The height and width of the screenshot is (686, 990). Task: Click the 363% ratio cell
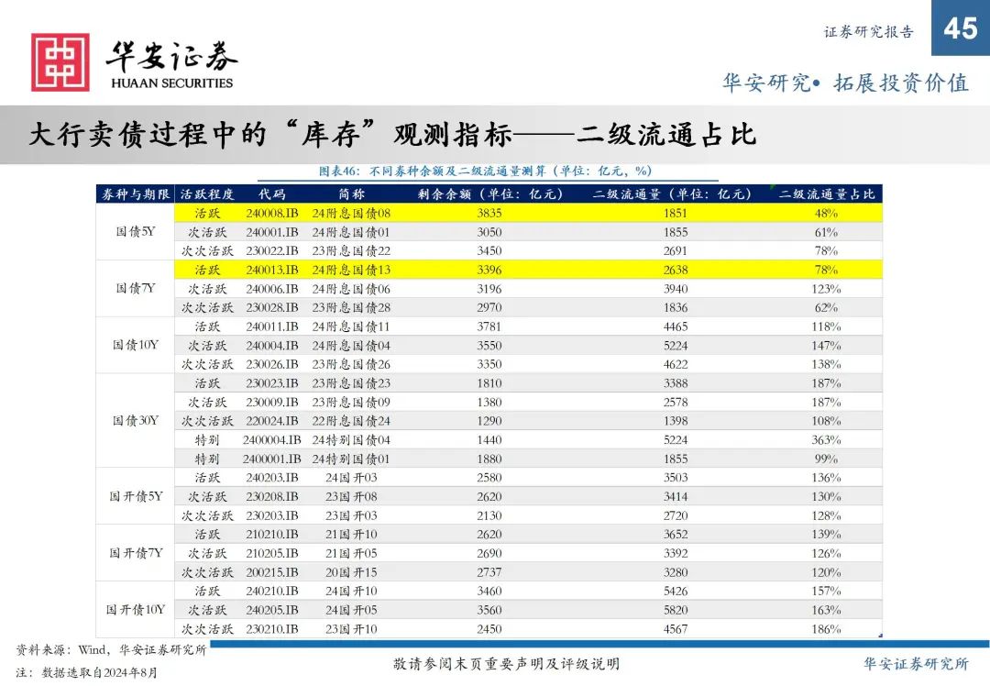click(827, 439)
